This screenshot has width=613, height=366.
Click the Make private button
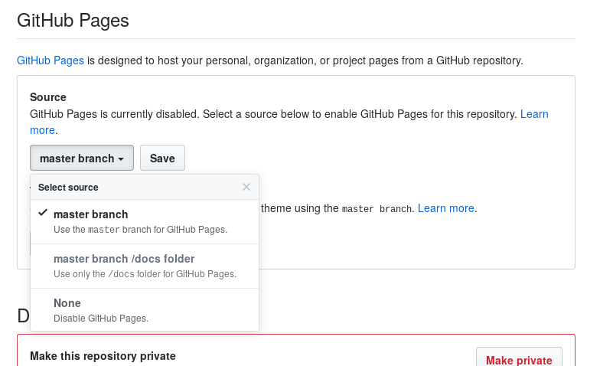click(x=519, y=359)
